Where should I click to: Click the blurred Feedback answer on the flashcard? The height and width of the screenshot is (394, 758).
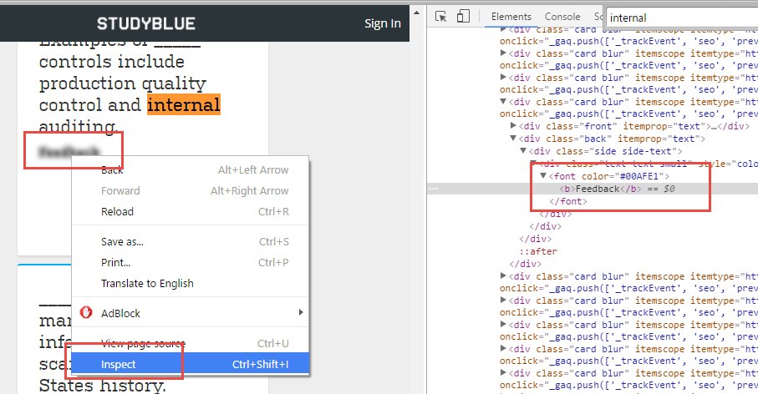[x=69, y=152]
